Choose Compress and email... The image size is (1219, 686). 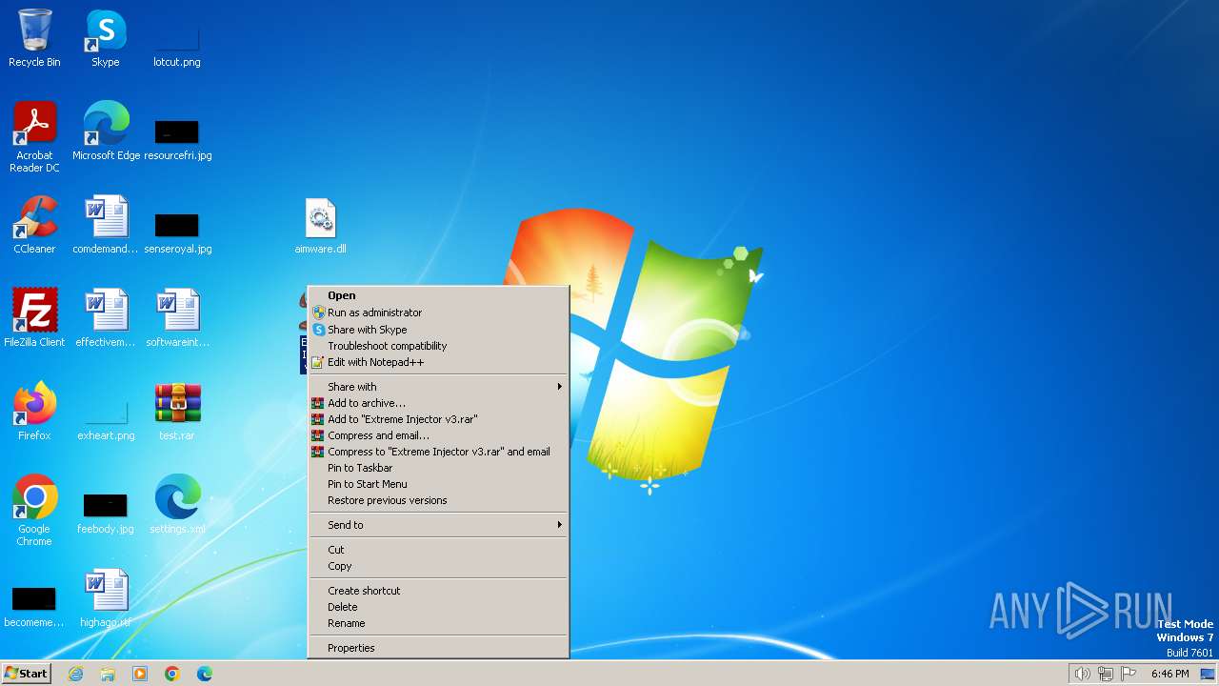(x=438, y=435)
